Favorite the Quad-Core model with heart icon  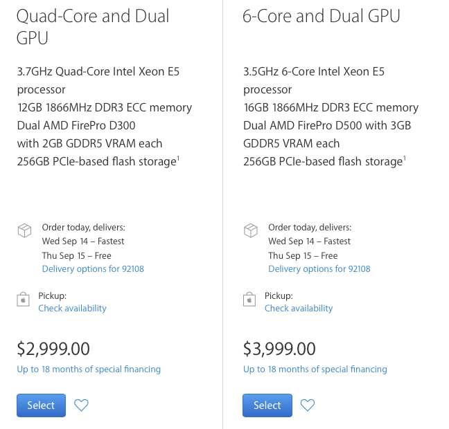(x=81, y=405)
